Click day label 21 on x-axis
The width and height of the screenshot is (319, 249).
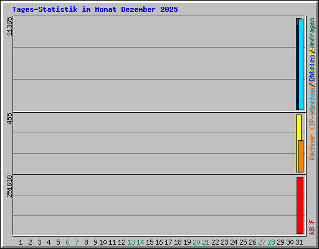(x=206, y=242)
